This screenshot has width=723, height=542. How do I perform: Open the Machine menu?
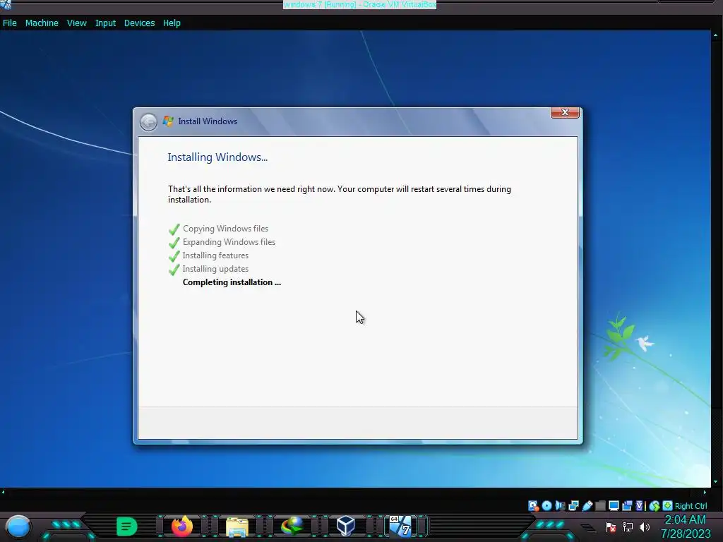click(42, 23)
